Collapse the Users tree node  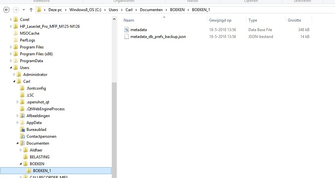[11, 68]
